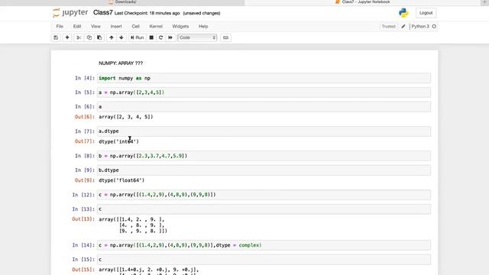Click the NUMPY: ARRAY ??? markdown text
This screenshot has height=275, width=489.
(x=121, y=63)
